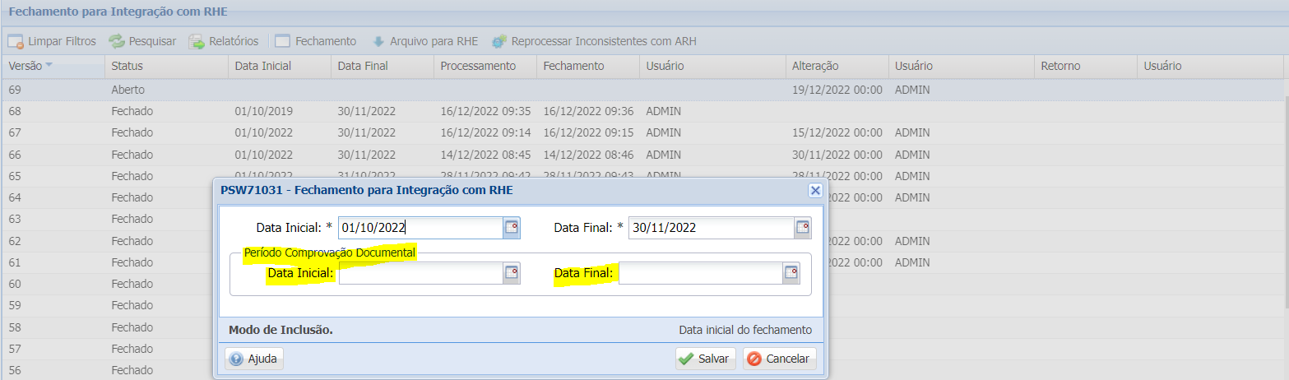Click alteration date 19/12/2022 00:00
The image size is (1289, 380).
[x=837, y=89]
